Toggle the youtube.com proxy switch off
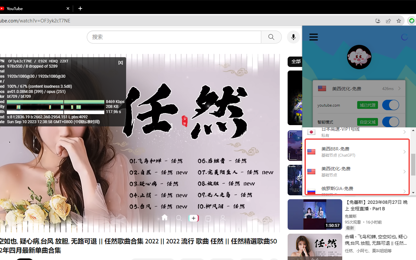 390,105
